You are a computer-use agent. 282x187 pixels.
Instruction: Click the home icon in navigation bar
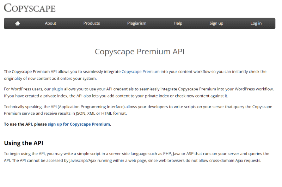click(x=17, y=23)
